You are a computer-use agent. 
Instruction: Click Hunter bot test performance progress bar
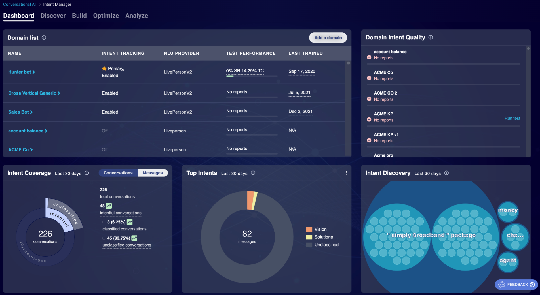252,76
